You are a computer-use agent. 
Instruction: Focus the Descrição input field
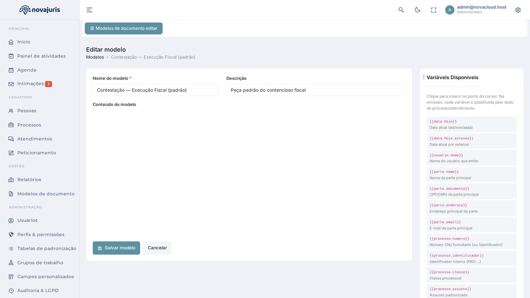tap(316, 90)
